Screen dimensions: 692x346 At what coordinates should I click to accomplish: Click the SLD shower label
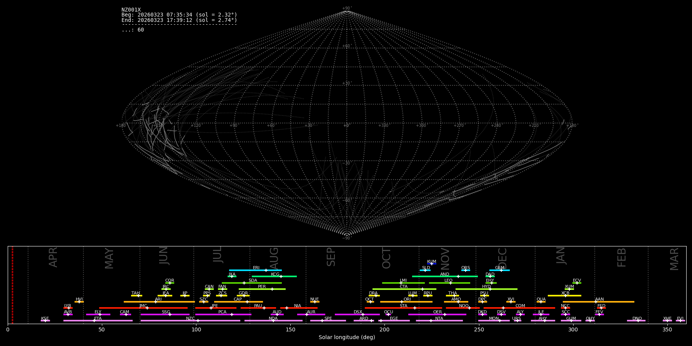426,268
